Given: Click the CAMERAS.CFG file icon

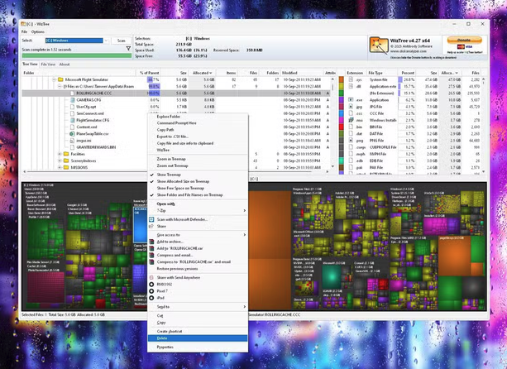Looking at the screenshot, I should coord(72,100).
